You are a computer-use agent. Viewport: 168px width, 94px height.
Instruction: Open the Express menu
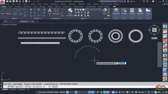(96, 4)
